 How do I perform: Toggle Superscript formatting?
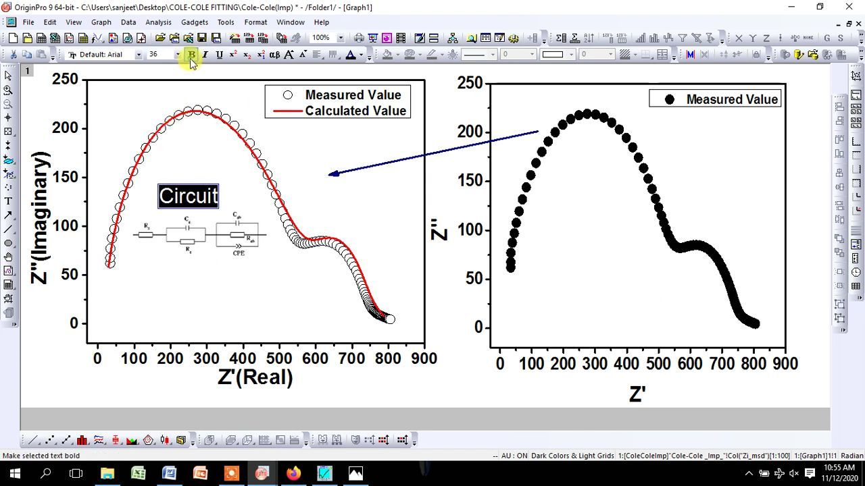(233, 55)
